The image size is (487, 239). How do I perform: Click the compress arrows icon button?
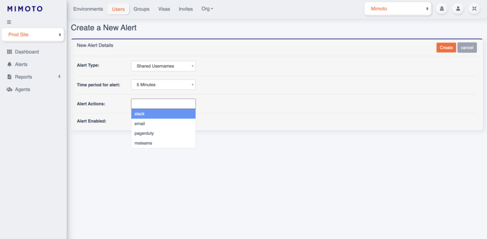click(474, 9)
